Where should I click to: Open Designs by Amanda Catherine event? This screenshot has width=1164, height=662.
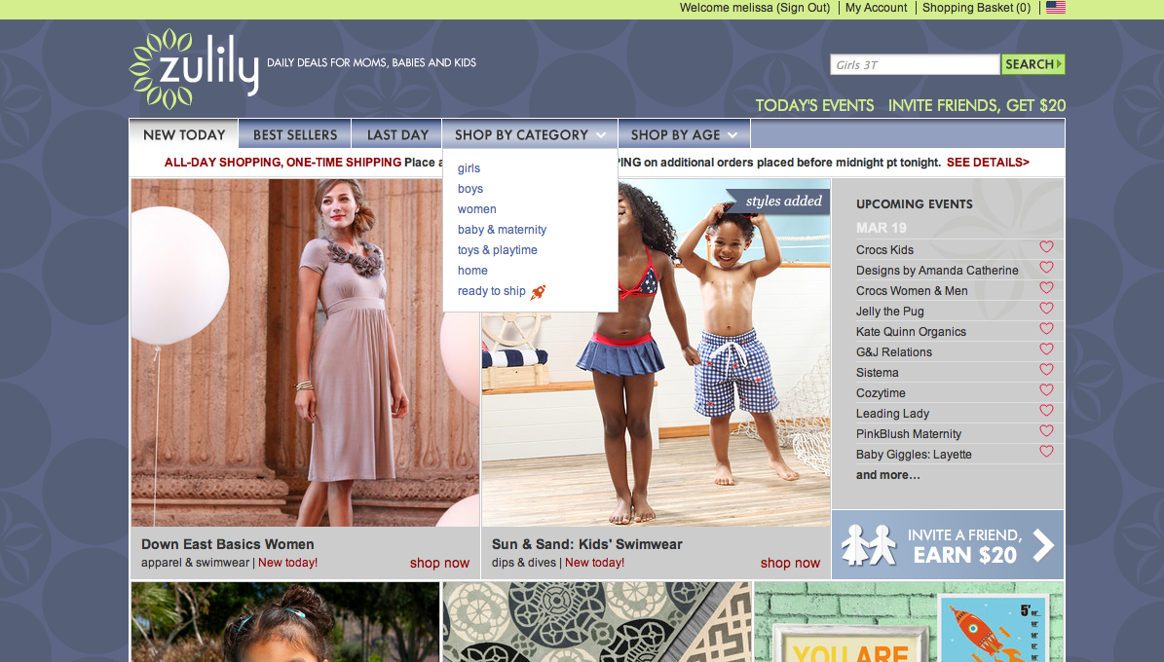937,270
